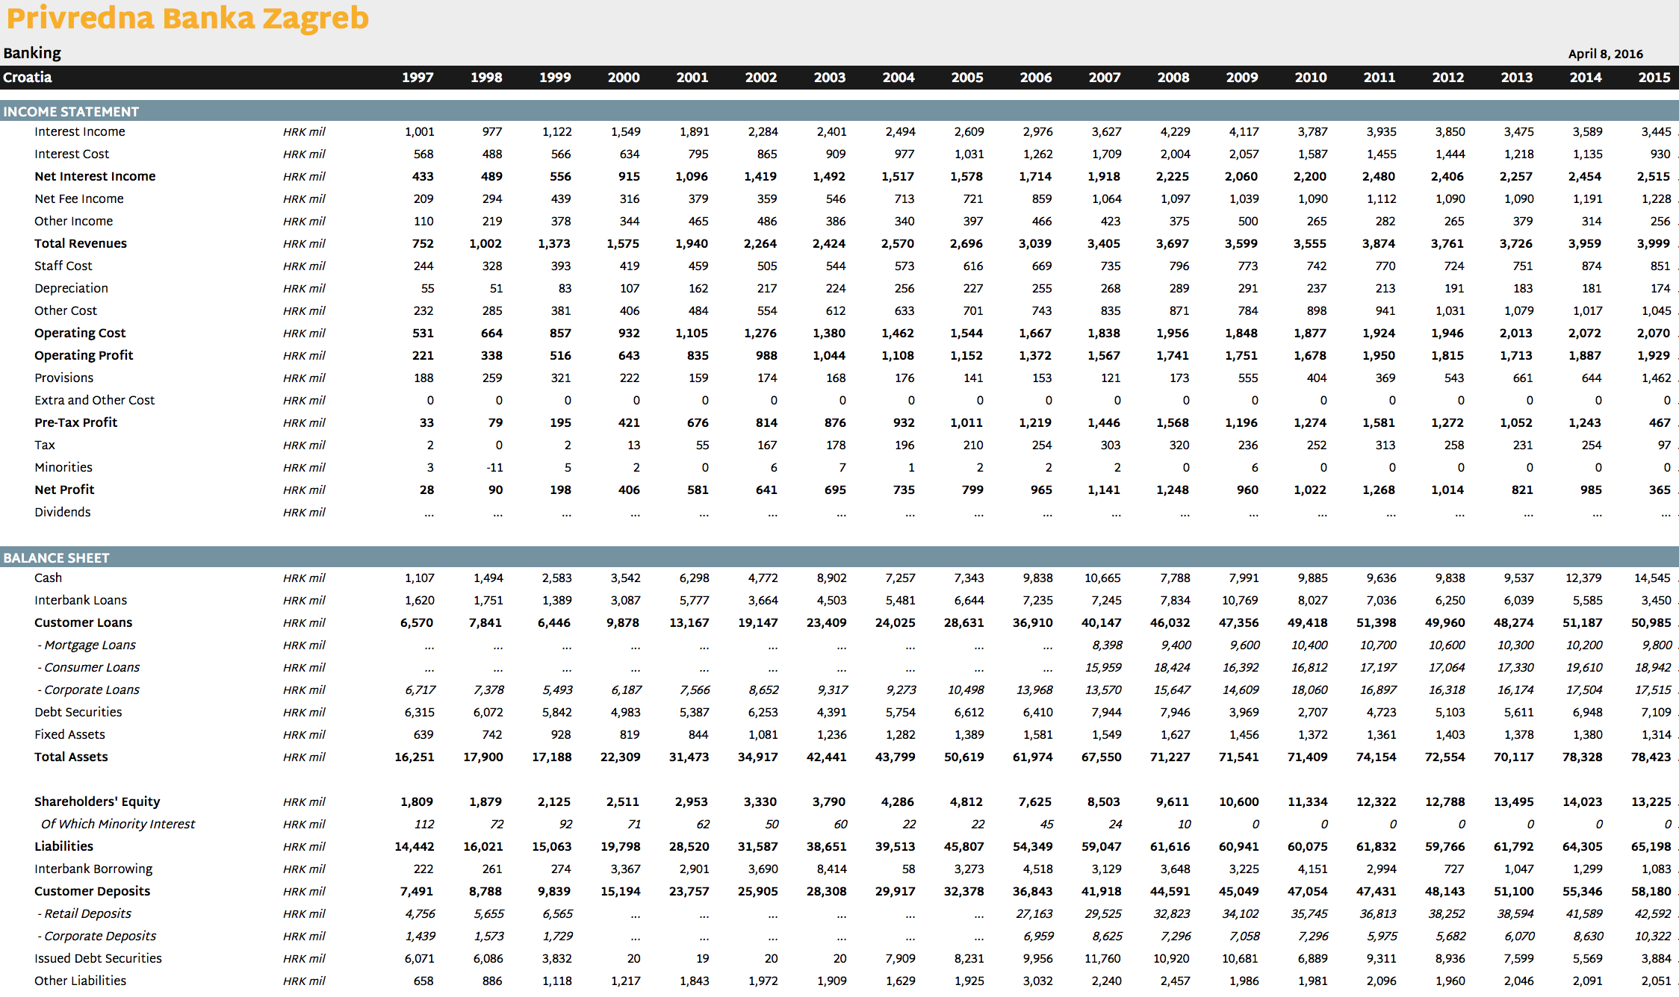Select the Customer Loans row label
This screenshot has height=997, width=1679.
click(83, 622)
